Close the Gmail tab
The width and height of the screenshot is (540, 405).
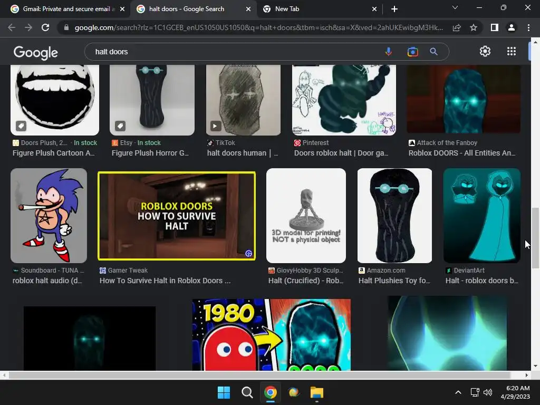tap(122, 9)
